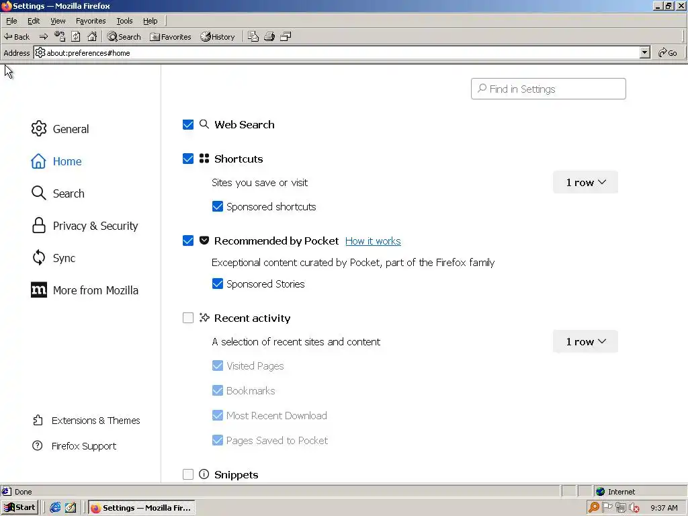Click the flag icon in the system tray

point(607,508)
